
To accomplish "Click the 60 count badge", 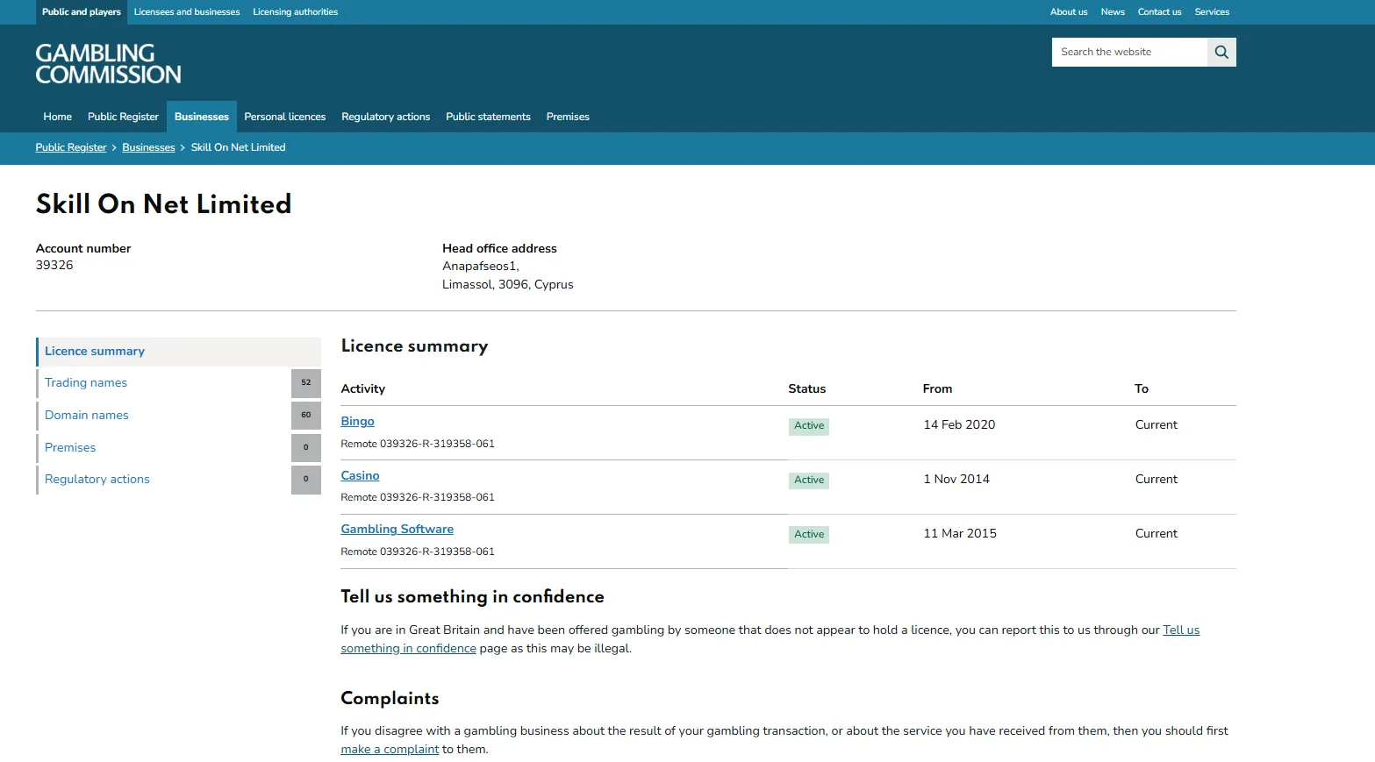I will [306, 416].
